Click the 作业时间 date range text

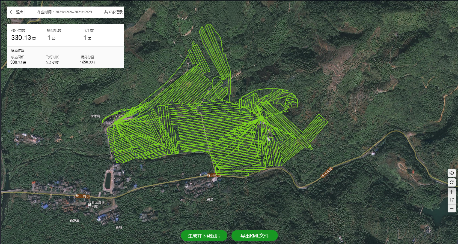(x=65, y=12)
